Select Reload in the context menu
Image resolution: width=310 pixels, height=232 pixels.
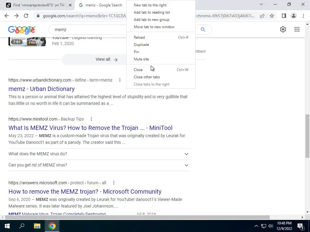[x=161, y=37]
